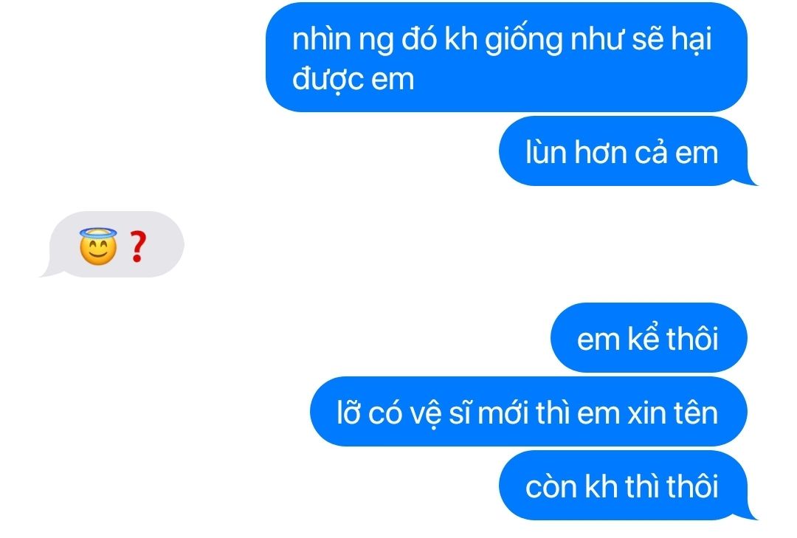Image resolution: width=797 pixels, height=538 pixels.
Task: Click the words 'xin tên' in message
Action: click(672, 413)
